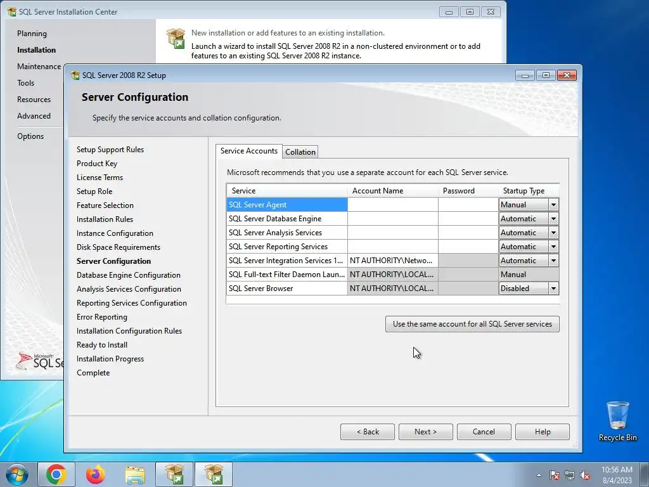The height and width of the screenshot is (487, 649).
Task: Click Product Key step
Action: click(97, 164)
